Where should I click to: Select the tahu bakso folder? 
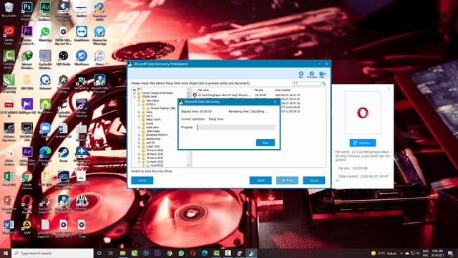point(152,100)
